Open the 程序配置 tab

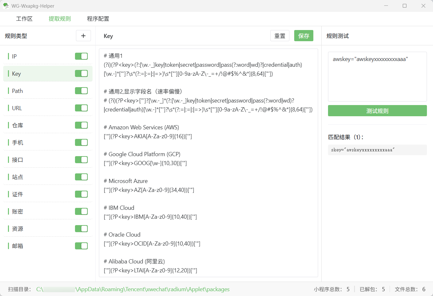(98, 19)
